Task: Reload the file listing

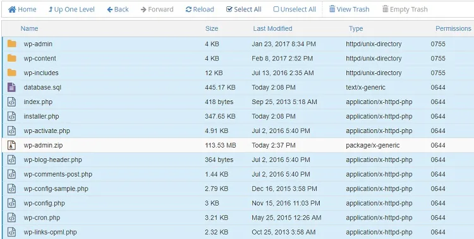Action: point(200,9)
